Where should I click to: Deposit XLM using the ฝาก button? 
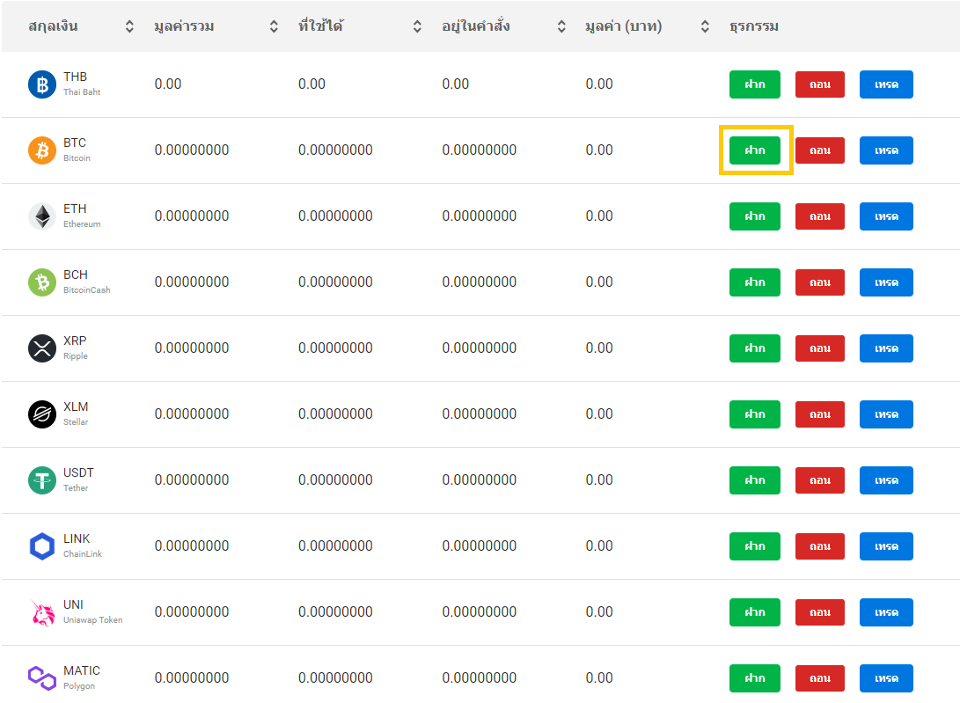[755, 414]
